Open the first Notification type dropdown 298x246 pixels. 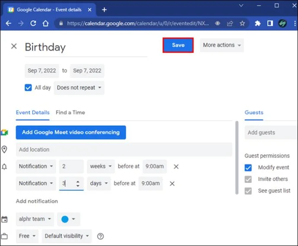(x=36, y=166)
